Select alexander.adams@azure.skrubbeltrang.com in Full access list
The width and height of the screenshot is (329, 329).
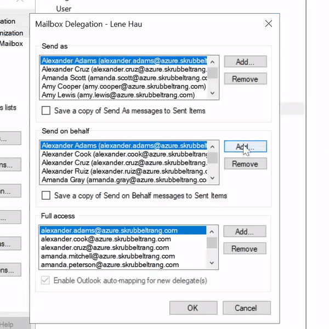tap(123, 230)
